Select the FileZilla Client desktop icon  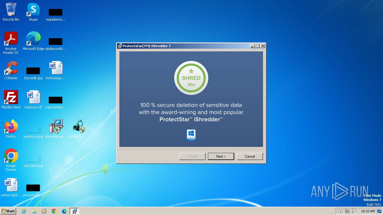[11, 100]
